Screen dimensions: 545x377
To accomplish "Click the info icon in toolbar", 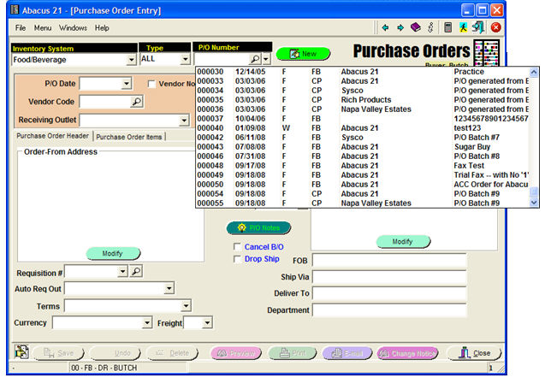I will (430, 28).
